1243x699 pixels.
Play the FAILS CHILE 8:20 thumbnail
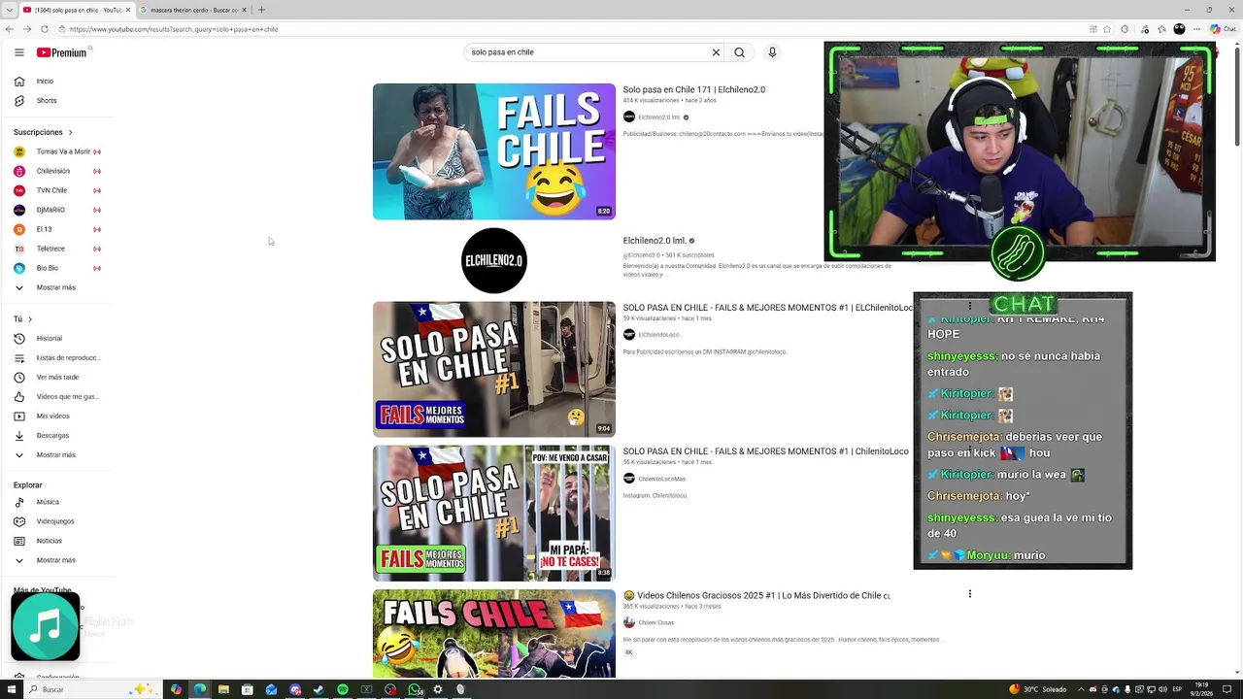[493, 151]
